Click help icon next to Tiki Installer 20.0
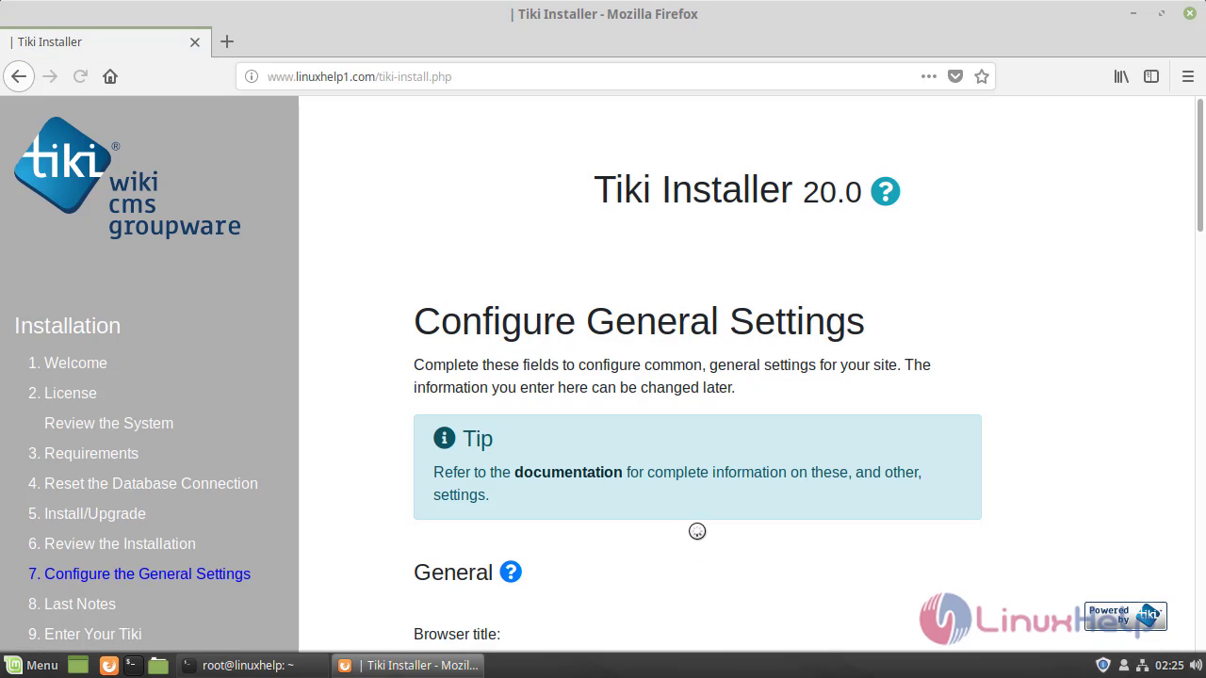1206x678 pixels. point(885,191)
